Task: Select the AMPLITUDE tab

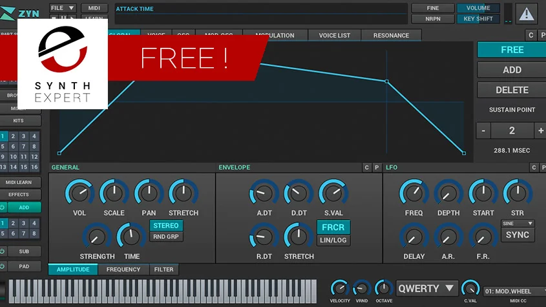Action: (73, 270)
